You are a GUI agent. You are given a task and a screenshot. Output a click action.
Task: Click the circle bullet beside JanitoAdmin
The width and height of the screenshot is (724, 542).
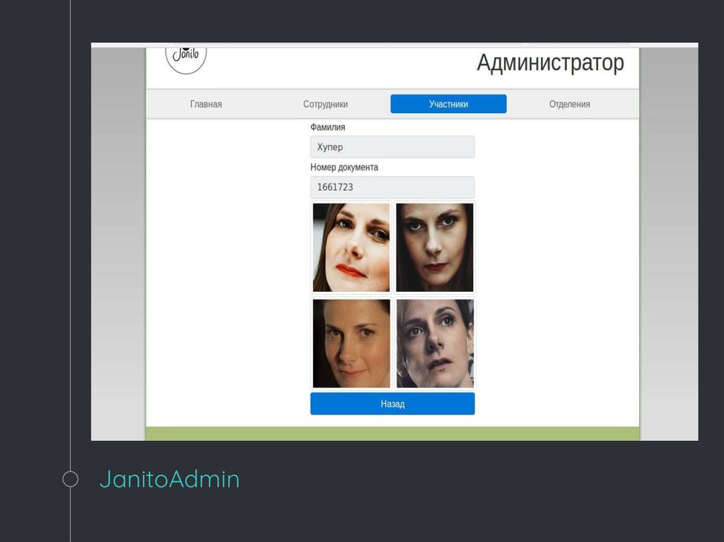(x=70, y=479)
